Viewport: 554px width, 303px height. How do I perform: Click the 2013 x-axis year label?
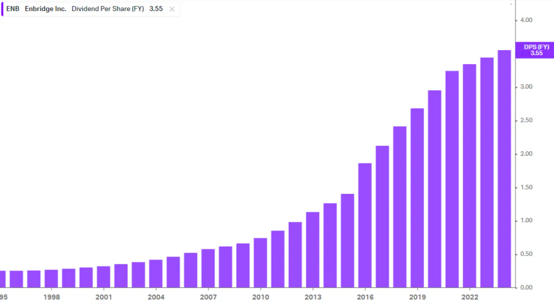coord(313,297)
